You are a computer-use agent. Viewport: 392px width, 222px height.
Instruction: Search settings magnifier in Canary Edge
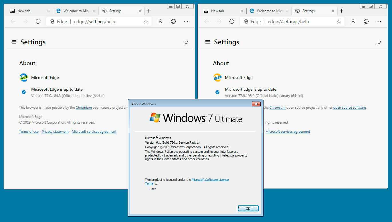(379, 43)
